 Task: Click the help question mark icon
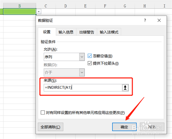[145, 20]
